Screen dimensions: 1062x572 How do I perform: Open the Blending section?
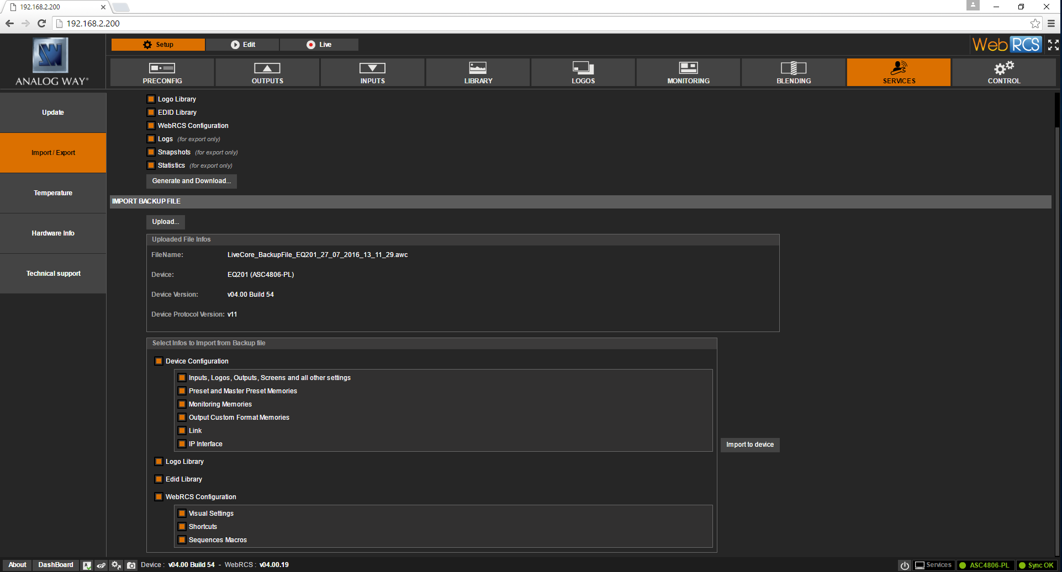793,72
